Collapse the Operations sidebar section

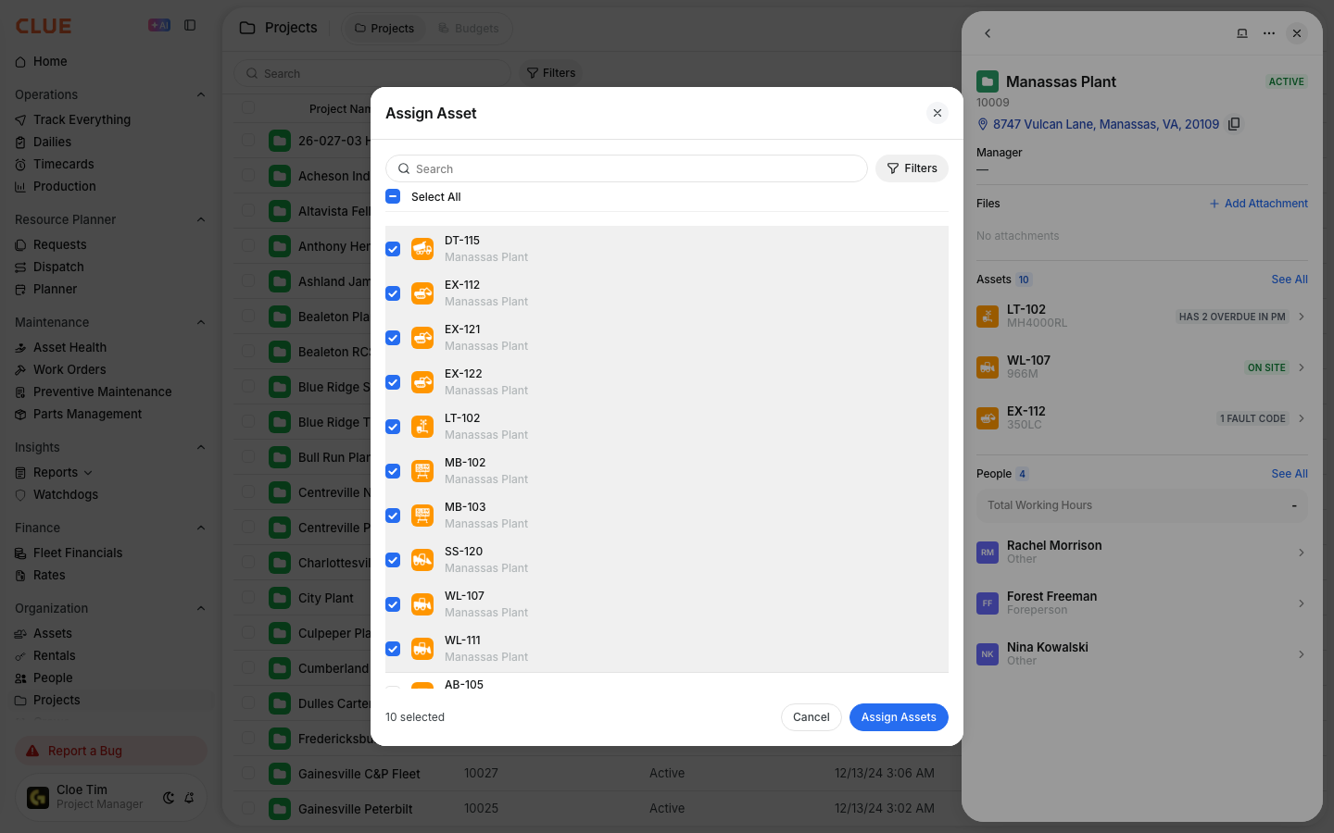click(201, 94)
